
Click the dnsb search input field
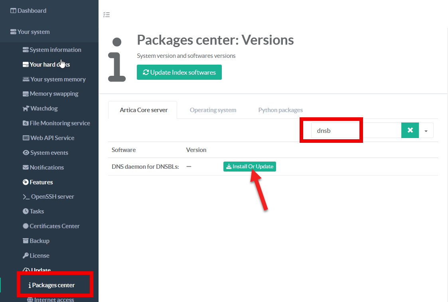click(x=355, y=130)
